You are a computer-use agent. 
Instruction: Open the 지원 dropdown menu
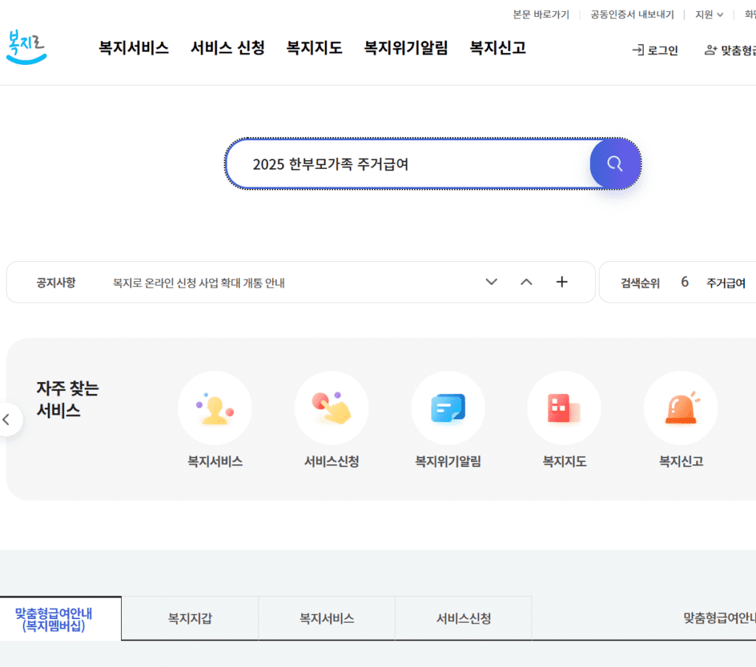point(707,14)
